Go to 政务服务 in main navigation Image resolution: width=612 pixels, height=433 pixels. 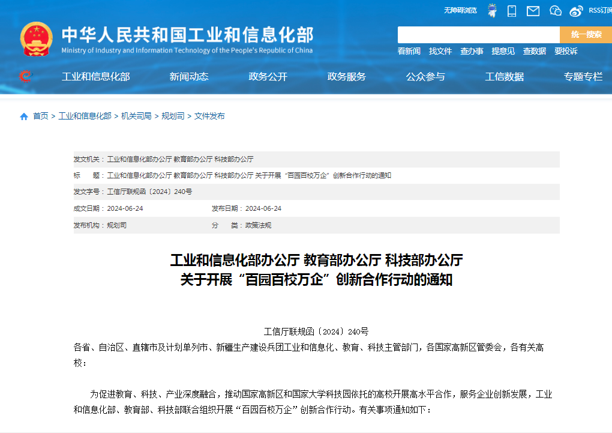pyautogui.click(x=346, y=76)
